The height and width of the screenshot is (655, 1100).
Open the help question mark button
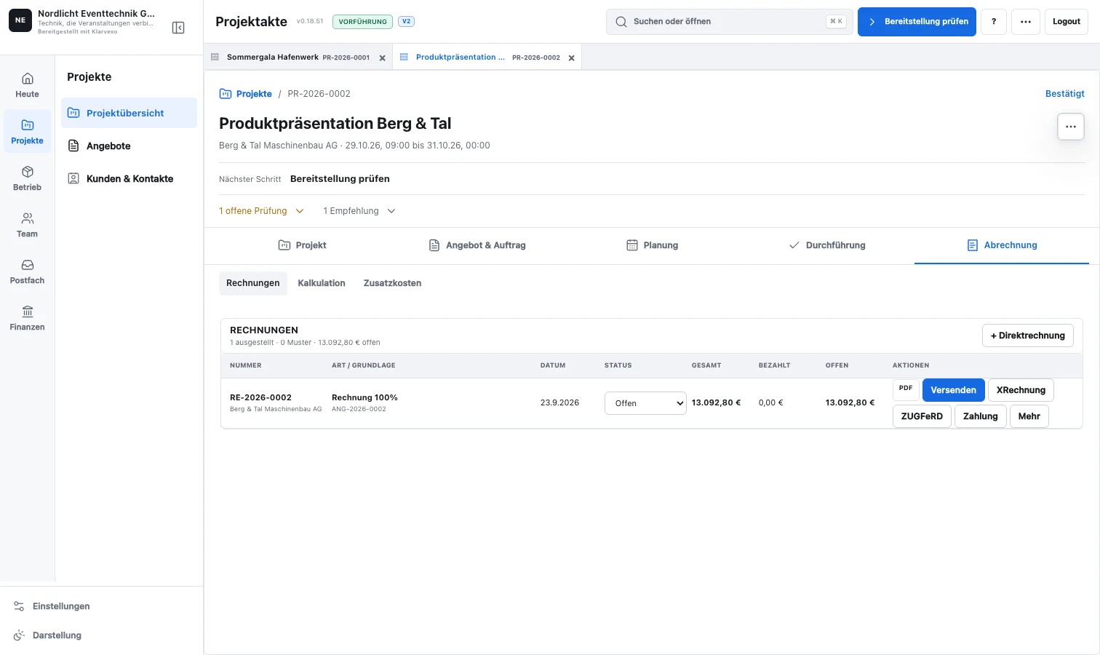pos(994,22)
